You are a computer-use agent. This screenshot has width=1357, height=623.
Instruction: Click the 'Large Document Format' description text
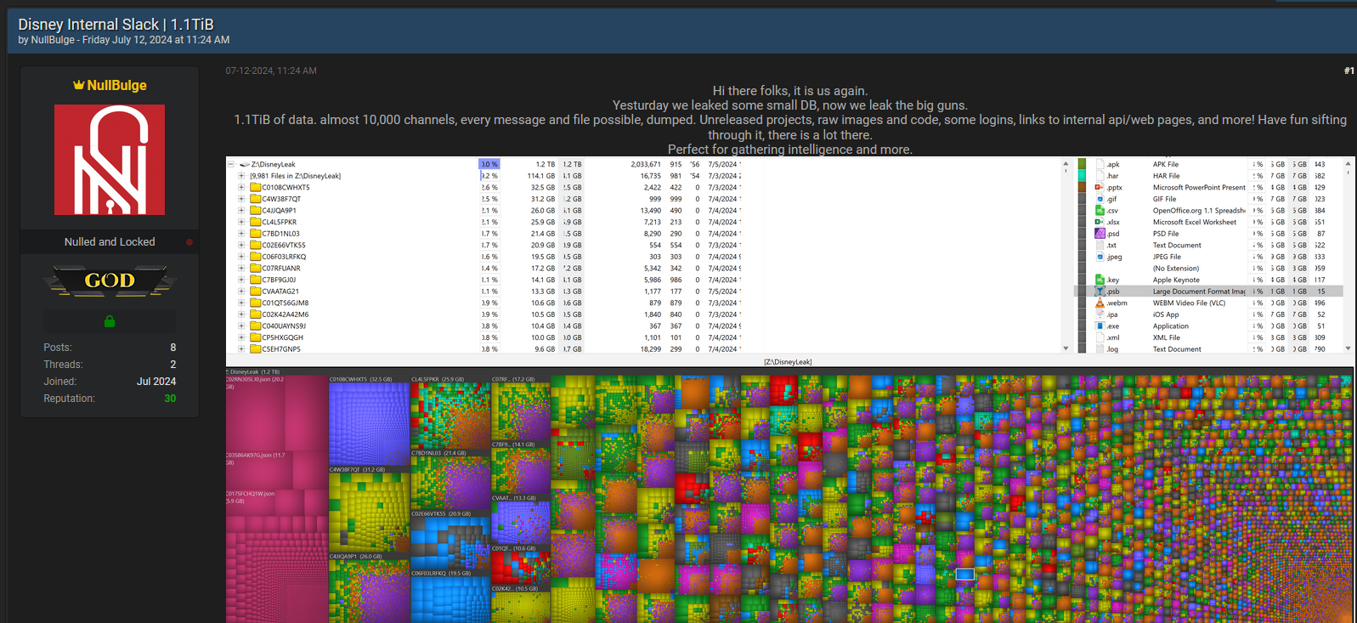point(1198,292)
